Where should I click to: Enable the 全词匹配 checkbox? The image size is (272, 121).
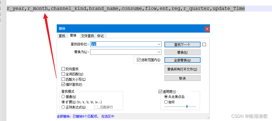63,74
